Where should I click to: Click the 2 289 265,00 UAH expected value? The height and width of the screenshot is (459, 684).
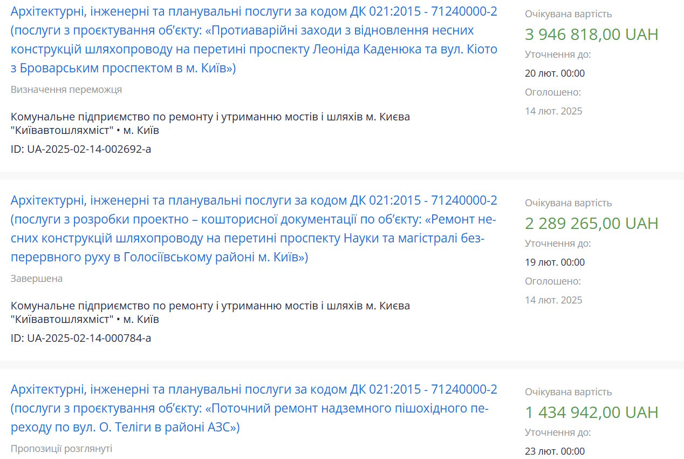pyautogui.click(x=592, y=224)
